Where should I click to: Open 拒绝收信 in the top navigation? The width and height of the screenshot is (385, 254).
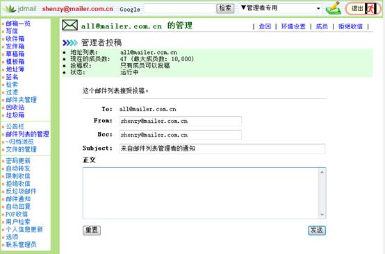350,26
